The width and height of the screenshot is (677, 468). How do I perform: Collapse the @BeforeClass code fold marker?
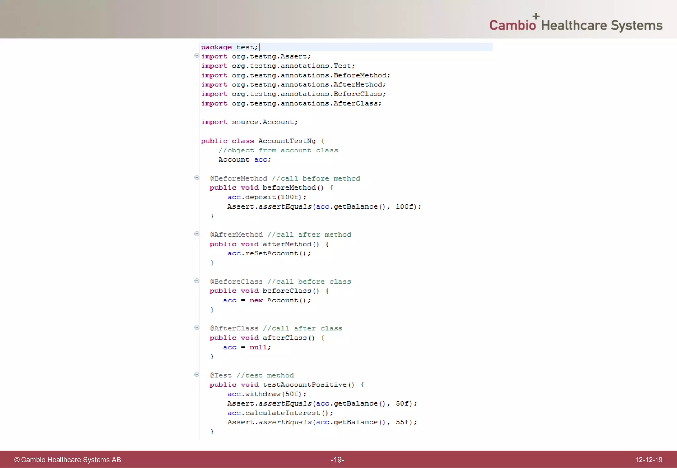coord(197,281)
